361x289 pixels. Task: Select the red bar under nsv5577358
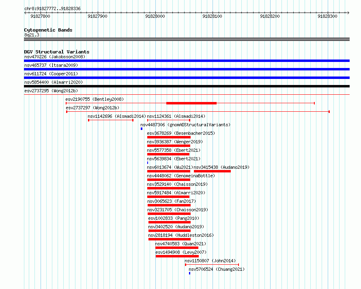(x=168, y=154)
